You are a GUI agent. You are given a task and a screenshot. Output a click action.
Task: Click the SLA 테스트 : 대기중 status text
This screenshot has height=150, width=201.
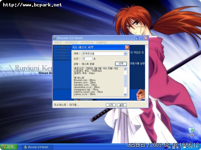coord(66,105)
